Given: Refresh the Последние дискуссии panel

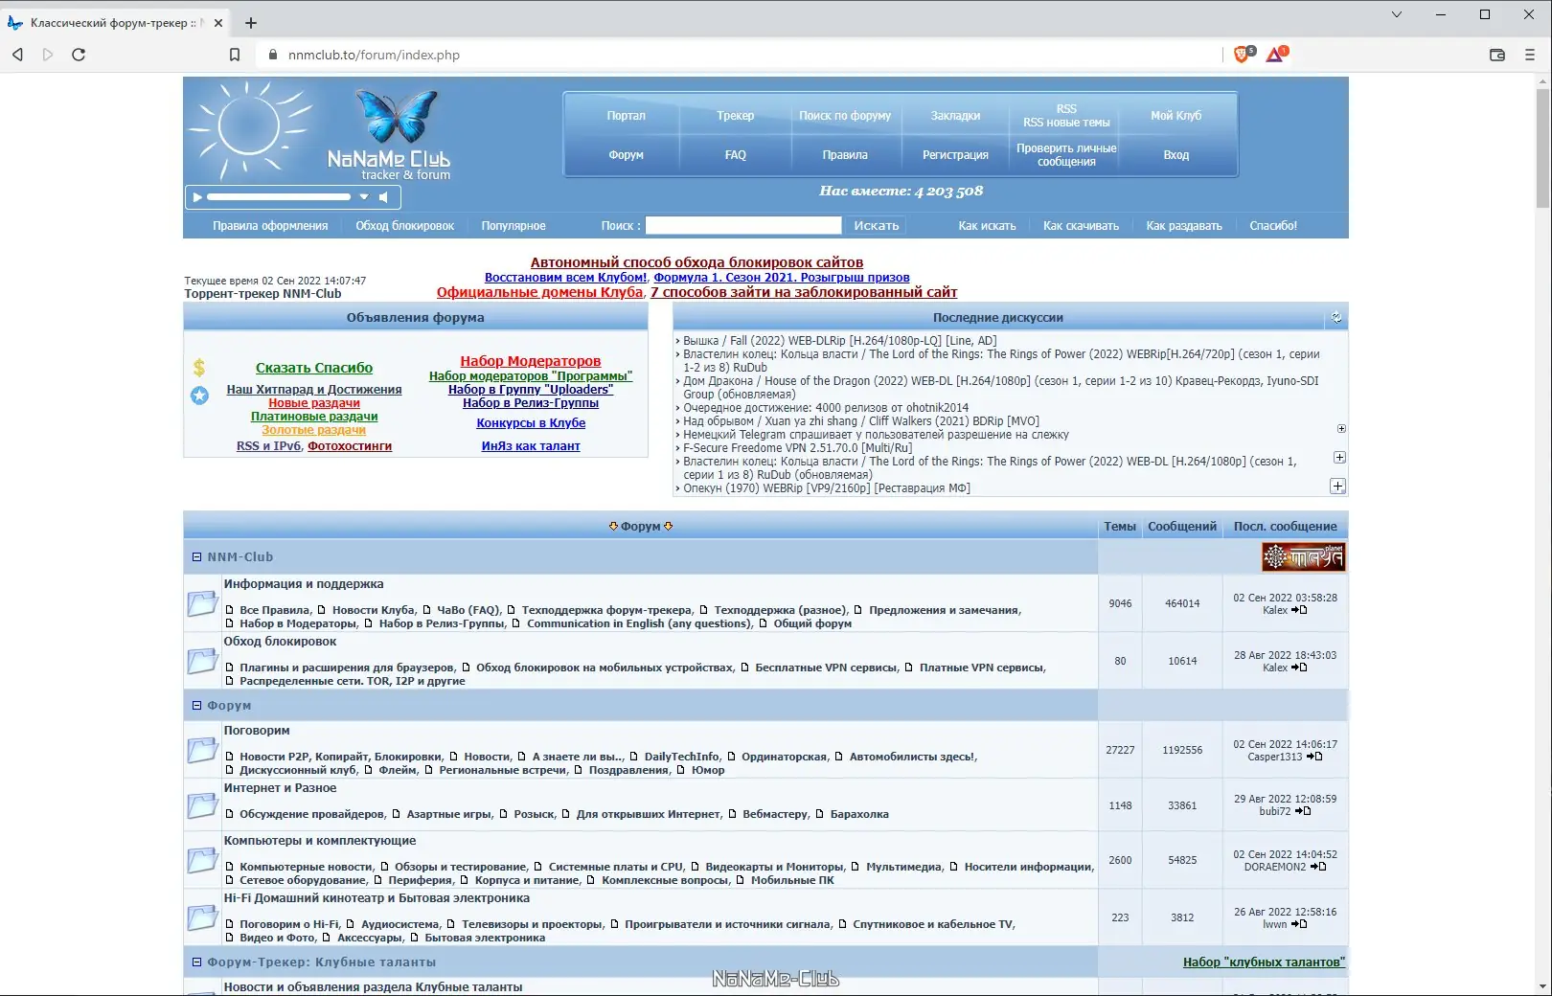Looking at the screenshot, I should [x=1336, y=317].
